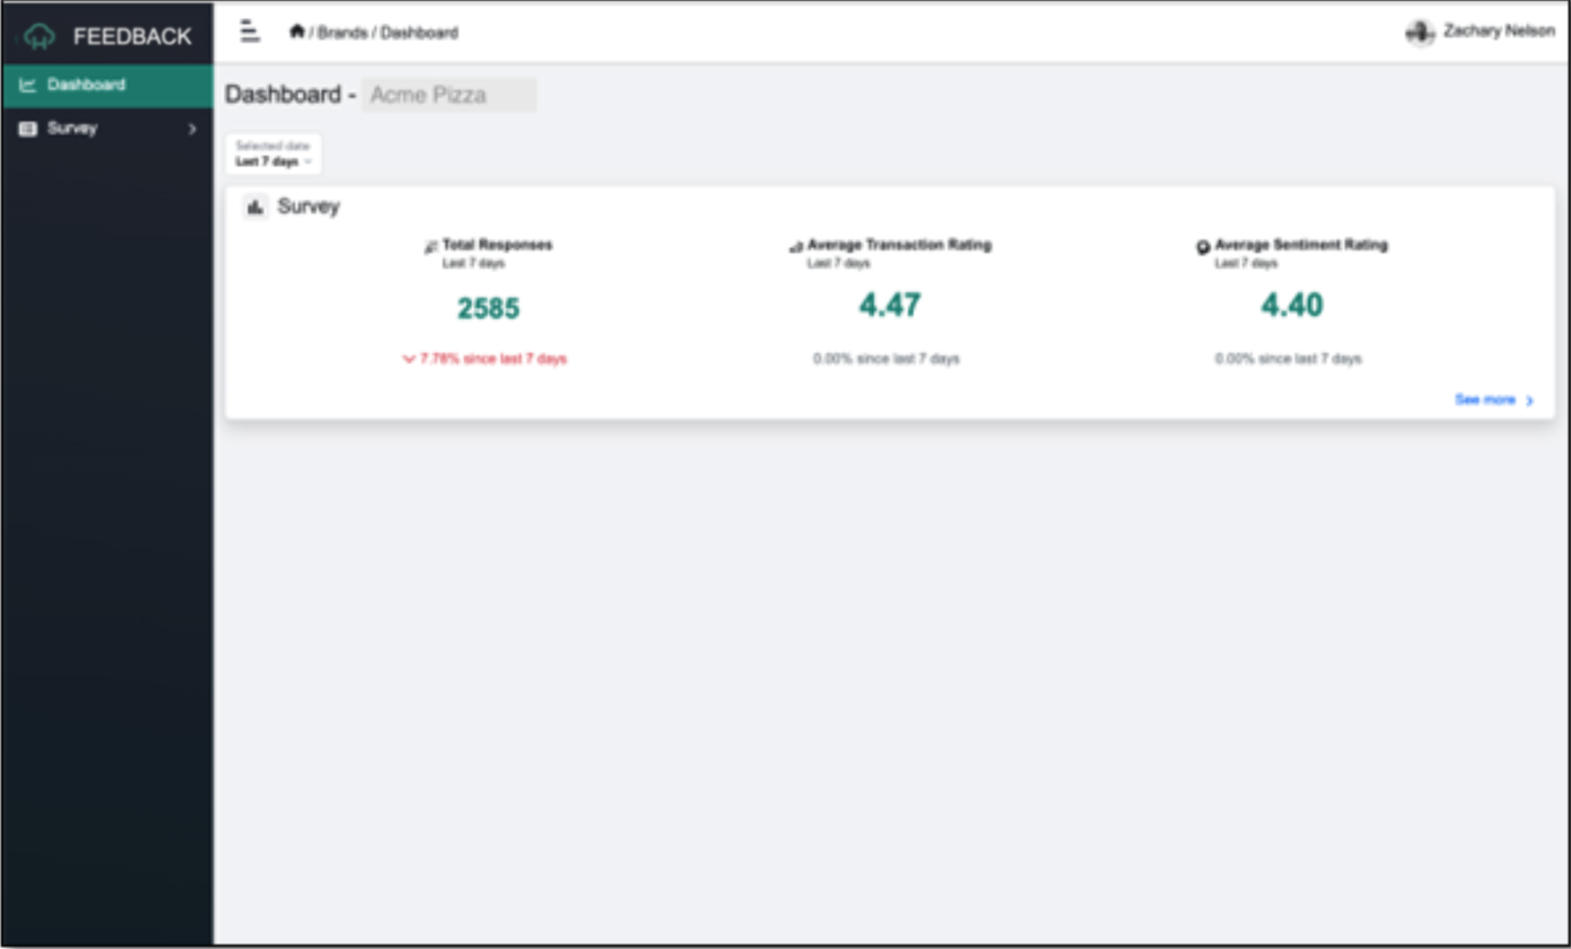The image size is (1571, 949).
Task: Click the Survey icon in the sidebar
Action: [27, 128]
